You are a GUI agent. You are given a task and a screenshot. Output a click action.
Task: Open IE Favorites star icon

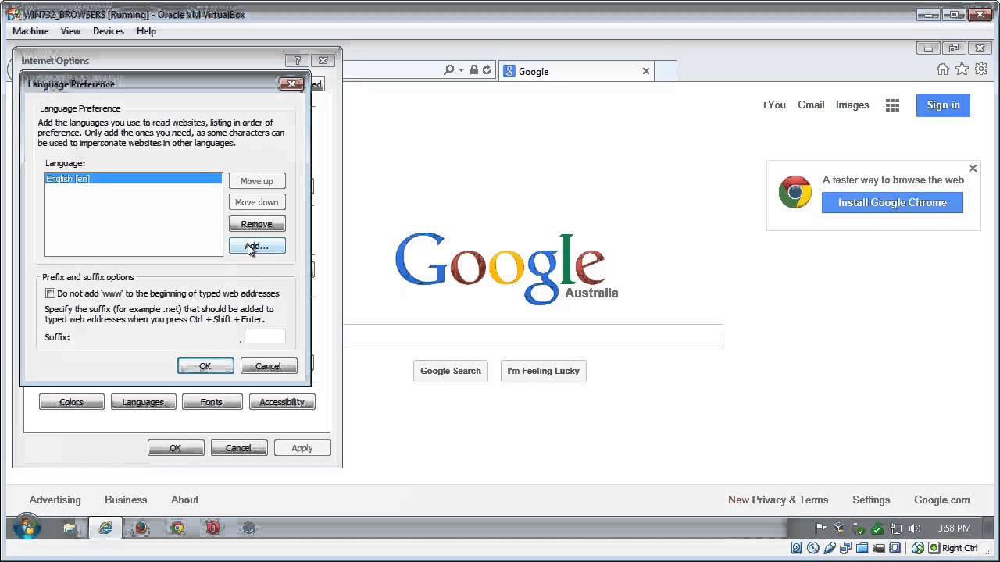pos(962,69)
